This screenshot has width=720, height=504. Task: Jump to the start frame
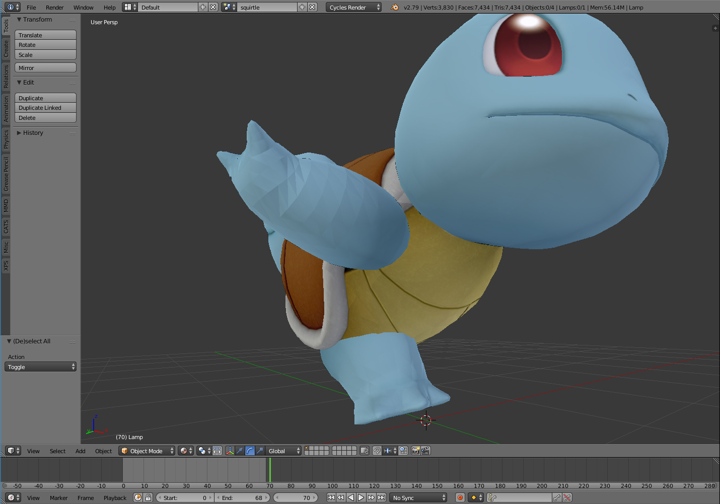pos(331,497)
